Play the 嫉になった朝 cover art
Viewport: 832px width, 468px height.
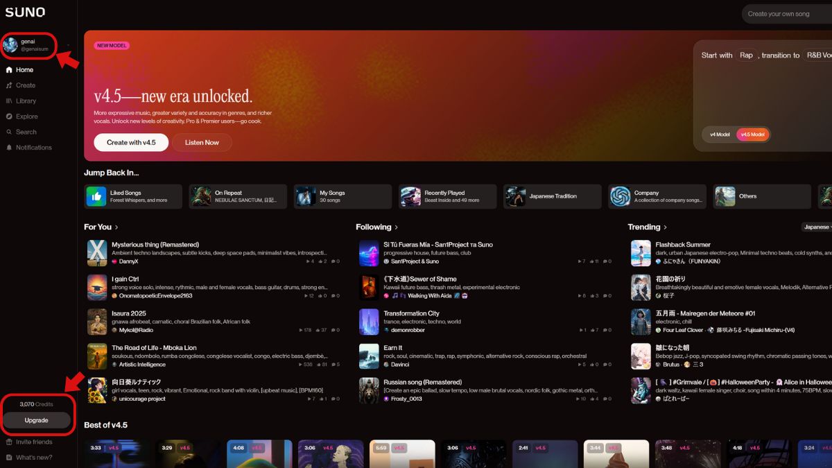[x=641, y=356]
